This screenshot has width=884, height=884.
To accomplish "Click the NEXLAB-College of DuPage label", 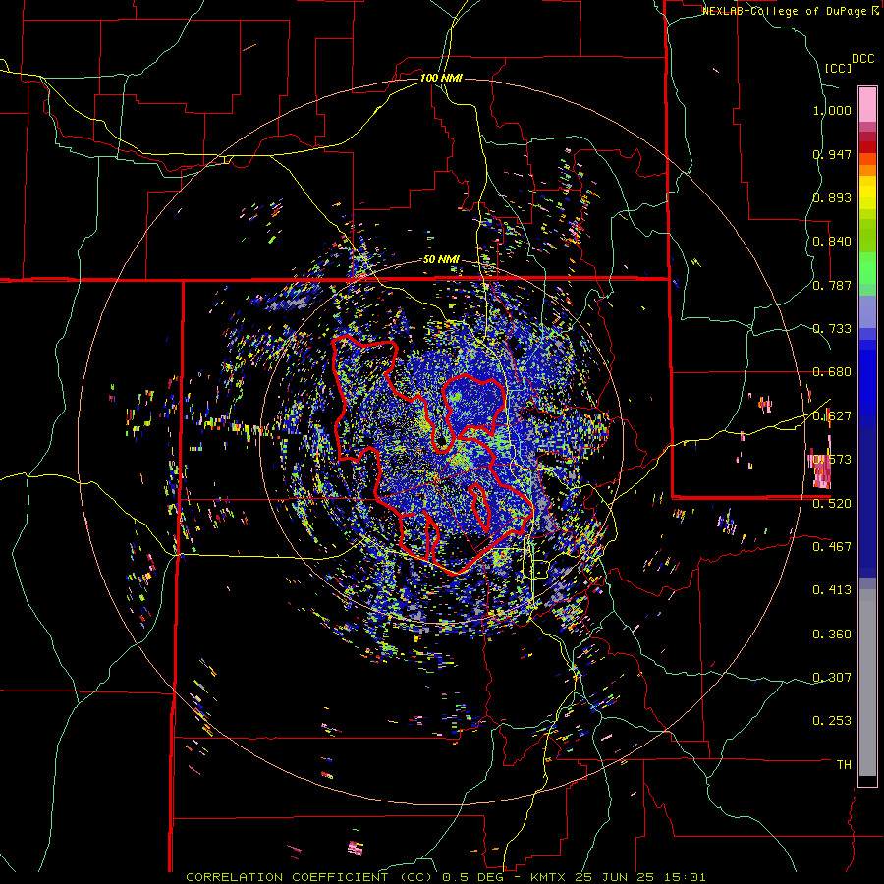I will [785, 11].
